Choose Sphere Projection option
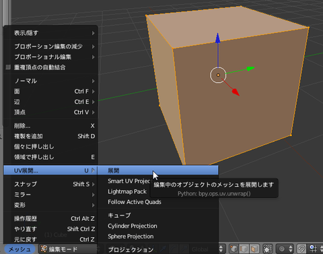 coord(158,236)
